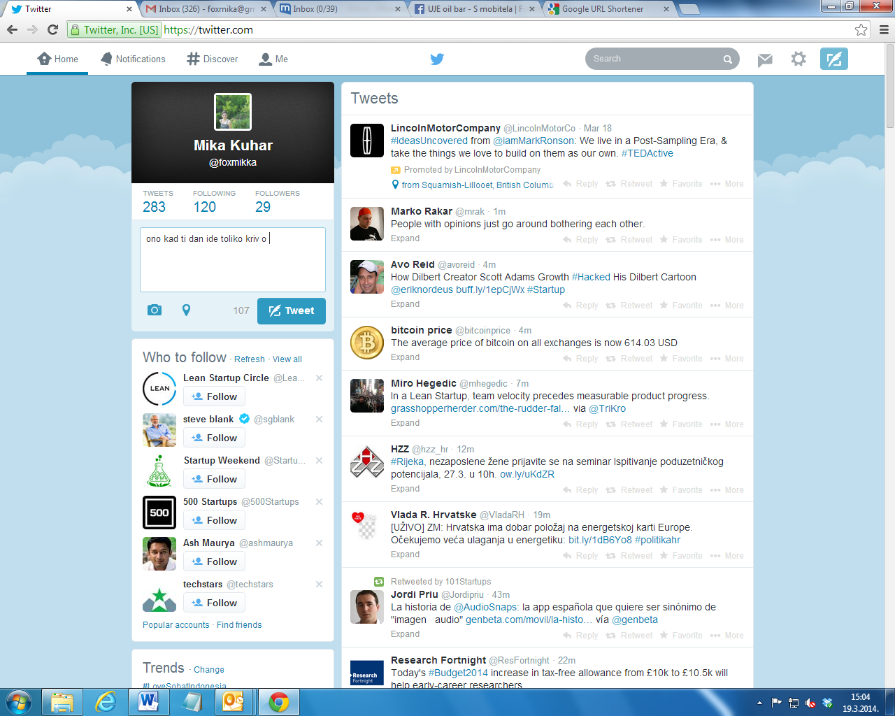Open the Discover tab
Screen dimensions: 895x716
click(x=213, y=59)
